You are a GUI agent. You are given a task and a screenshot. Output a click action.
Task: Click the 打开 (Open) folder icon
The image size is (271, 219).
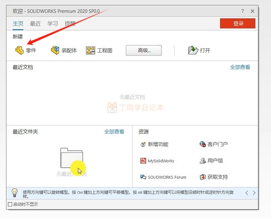(193, 50)
